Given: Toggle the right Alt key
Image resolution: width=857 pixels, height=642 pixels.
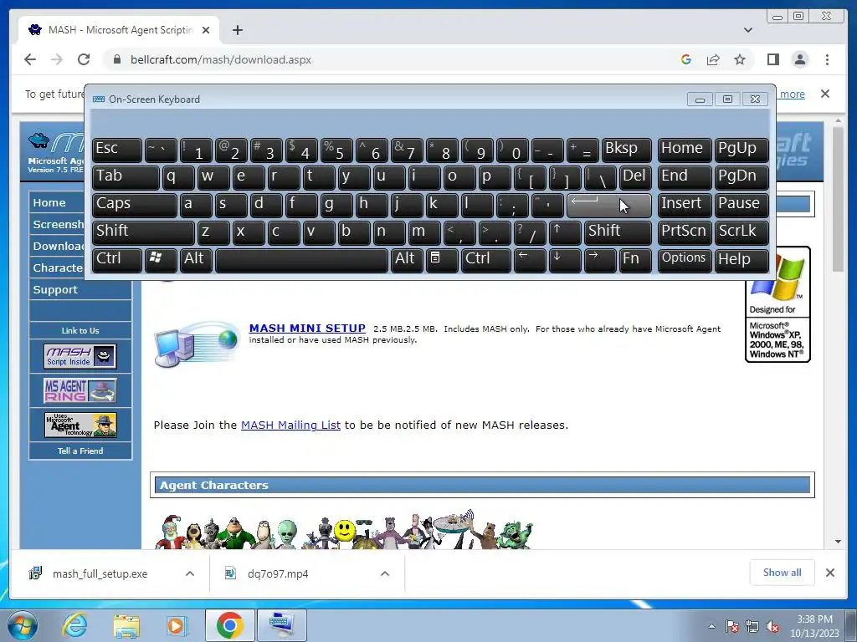Looking at the screenshot, I should 407,259.
